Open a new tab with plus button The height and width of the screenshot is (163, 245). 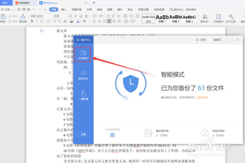coord(94,3)
